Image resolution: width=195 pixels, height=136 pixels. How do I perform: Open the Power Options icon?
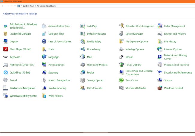(x=121, y=65)
